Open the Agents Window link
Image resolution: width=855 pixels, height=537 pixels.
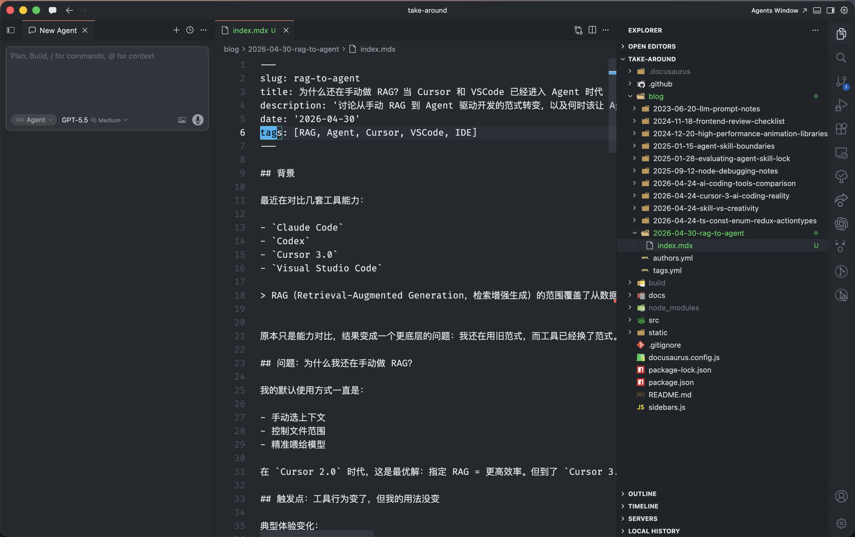779,10
